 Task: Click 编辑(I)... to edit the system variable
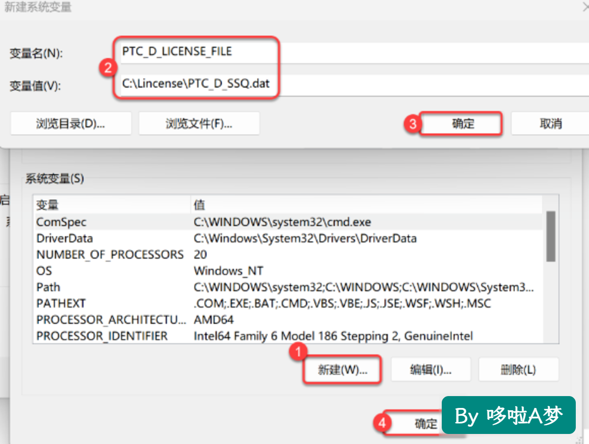pos(430,370)
